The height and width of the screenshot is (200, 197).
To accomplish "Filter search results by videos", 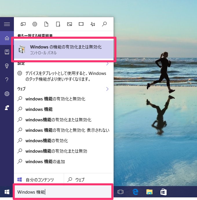I will pos(81,24).
